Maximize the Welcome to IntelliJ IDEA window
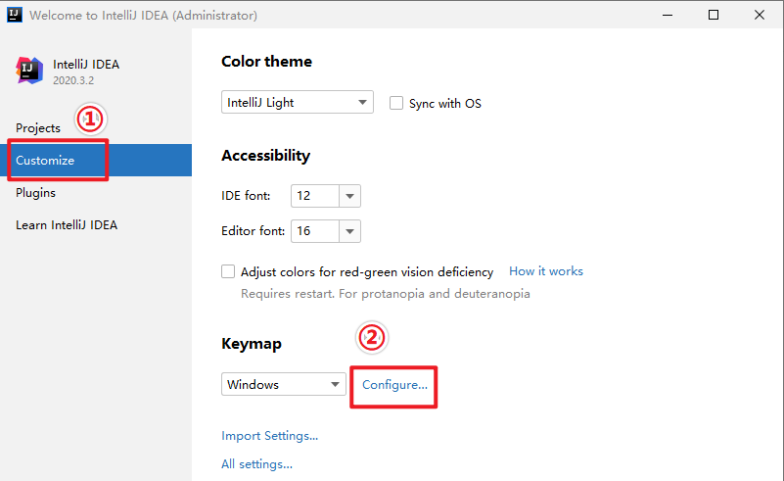This screenshot has width=784, height=481. (x=714, y=15)
